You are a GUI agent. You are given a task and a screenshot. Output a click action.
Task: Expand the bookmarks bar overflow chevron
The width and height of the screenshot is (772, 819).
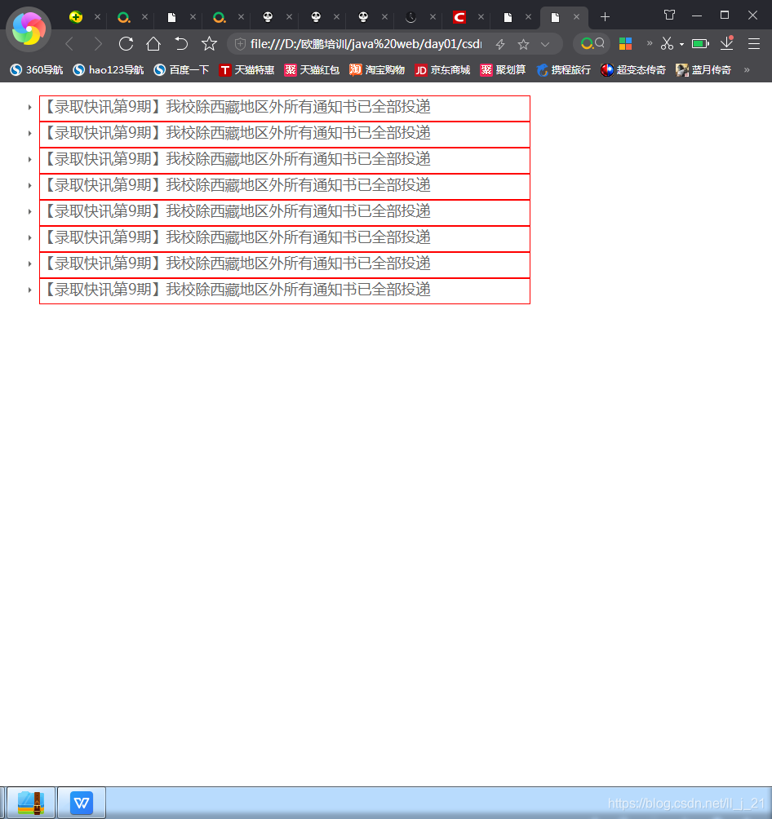[x=747, y=70]
